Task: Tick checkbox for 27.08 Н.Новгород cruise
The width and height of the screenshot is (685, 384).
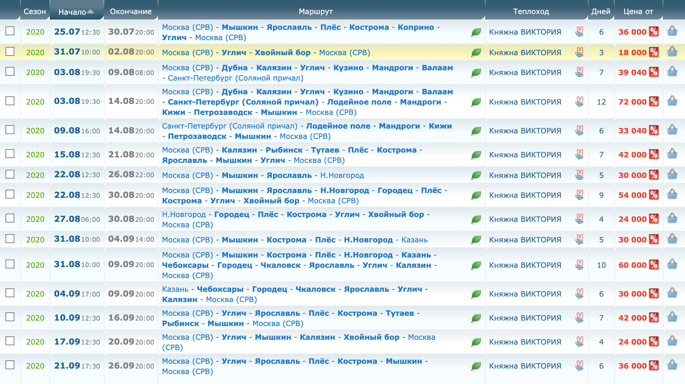Action: [10, 218]
